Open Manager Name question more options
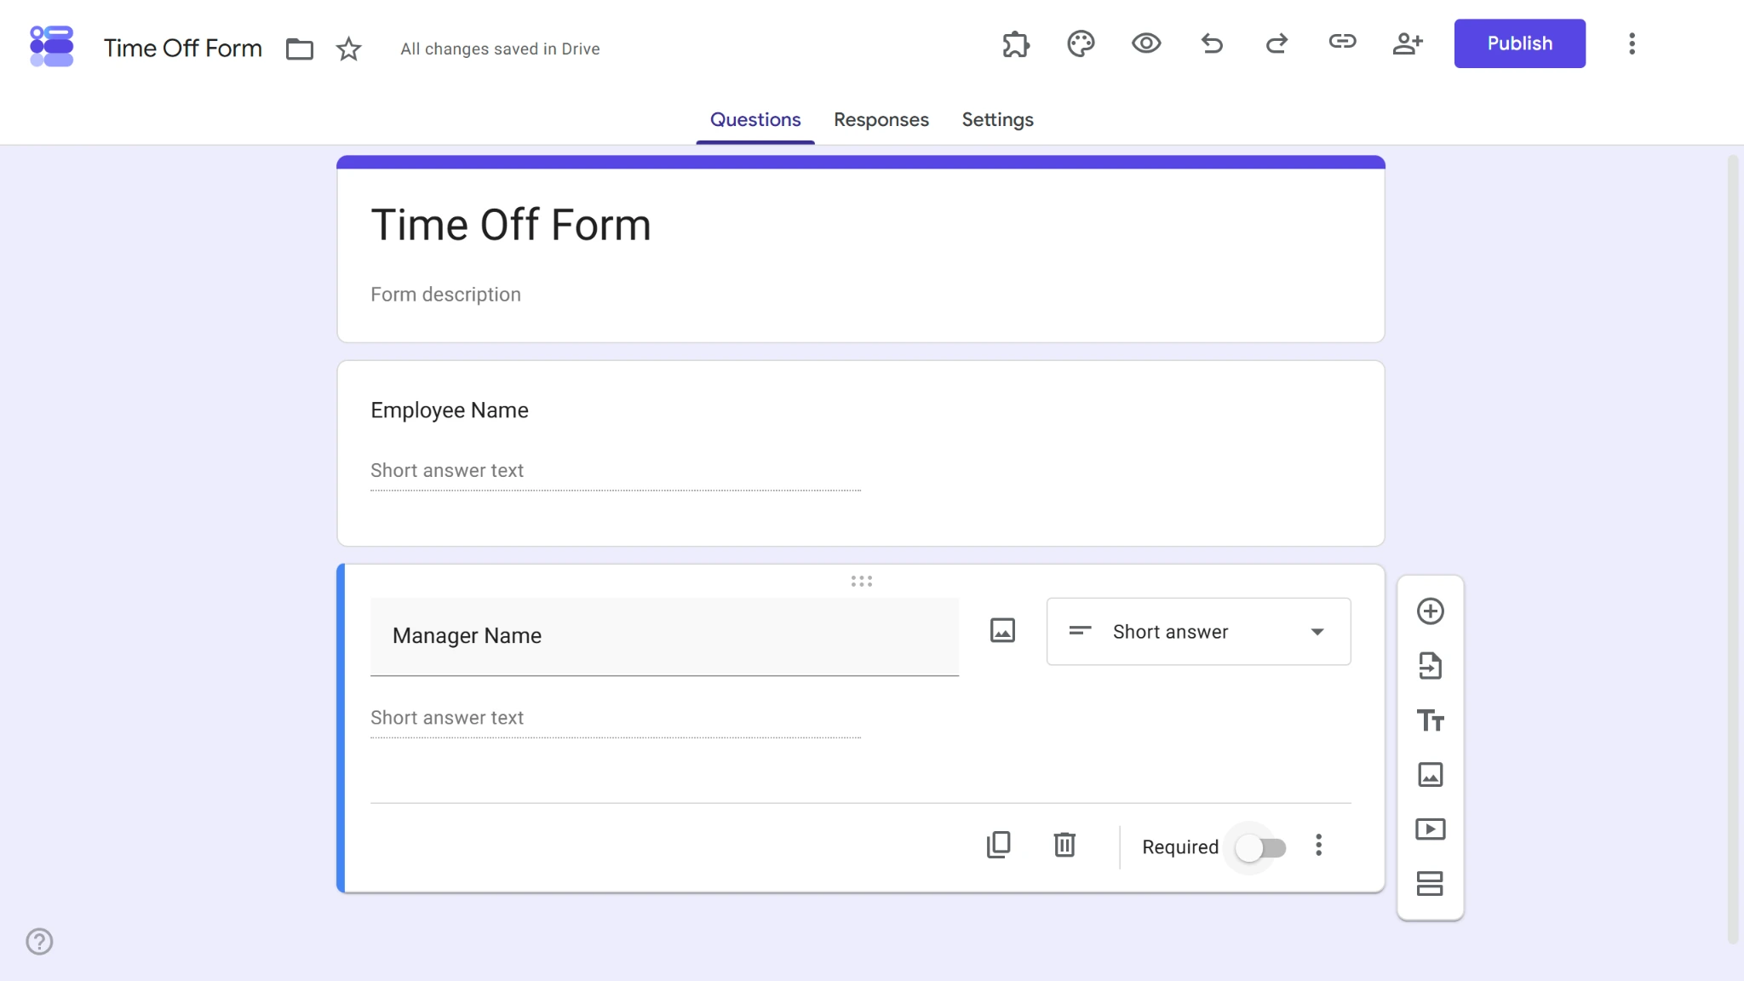This screenshot has height=981, width=1744. (x=1318, y=846)
